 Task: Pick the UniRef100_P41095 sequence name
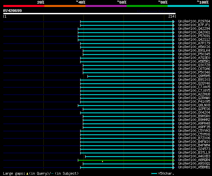tap(194, 102)
